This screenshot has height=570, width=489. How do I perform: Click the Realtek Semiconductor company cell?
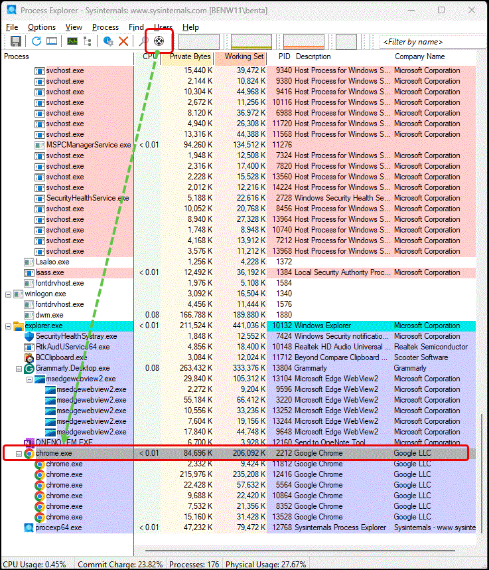tap(431, 347)
